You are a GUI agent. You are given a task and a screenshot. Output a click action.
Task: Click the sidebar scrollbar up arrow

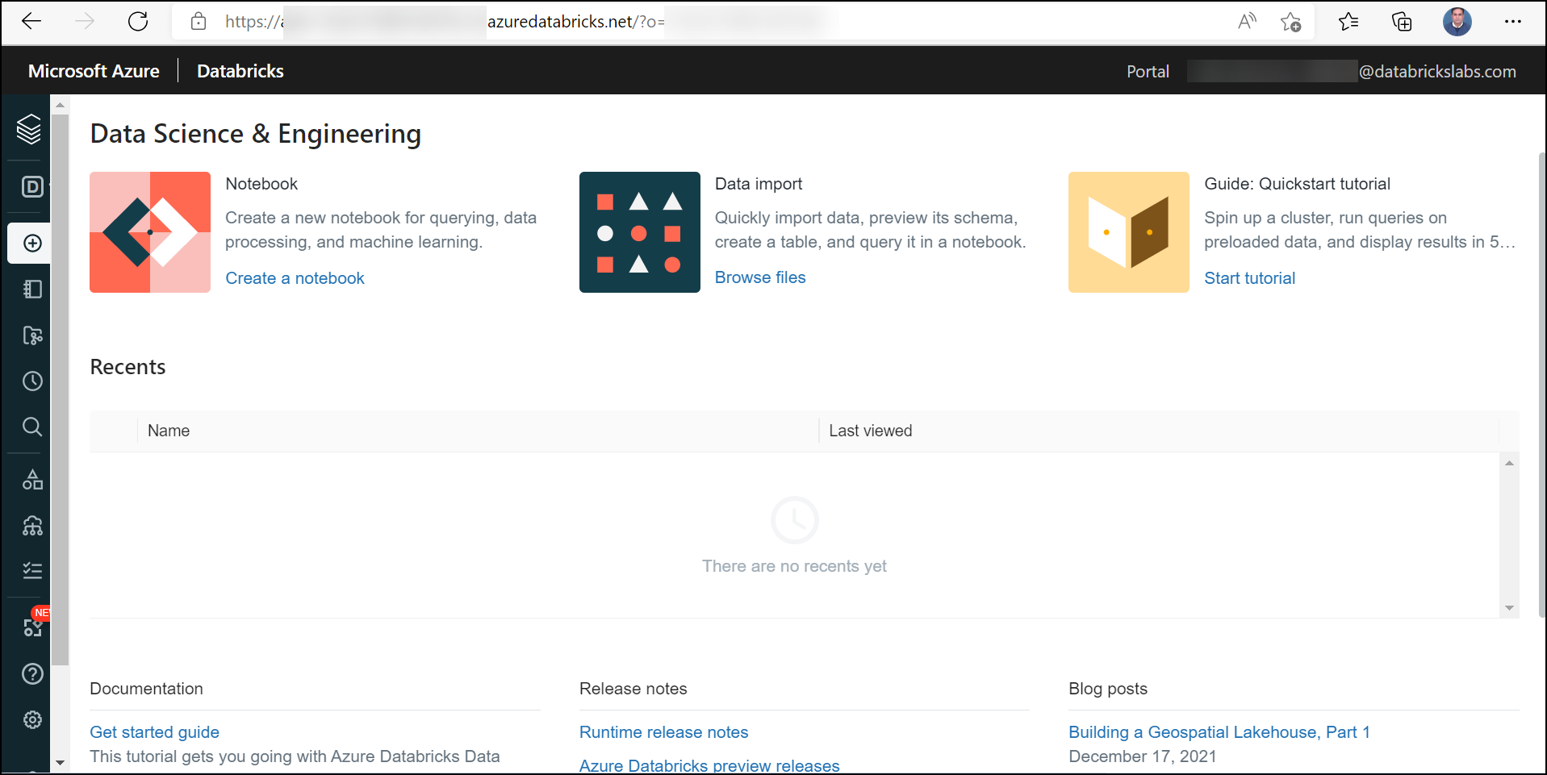coord(60,105)
